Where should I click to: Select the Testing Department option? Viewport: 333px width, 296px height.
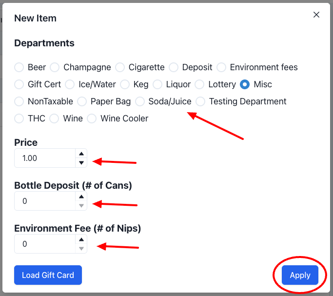(200, 101)
